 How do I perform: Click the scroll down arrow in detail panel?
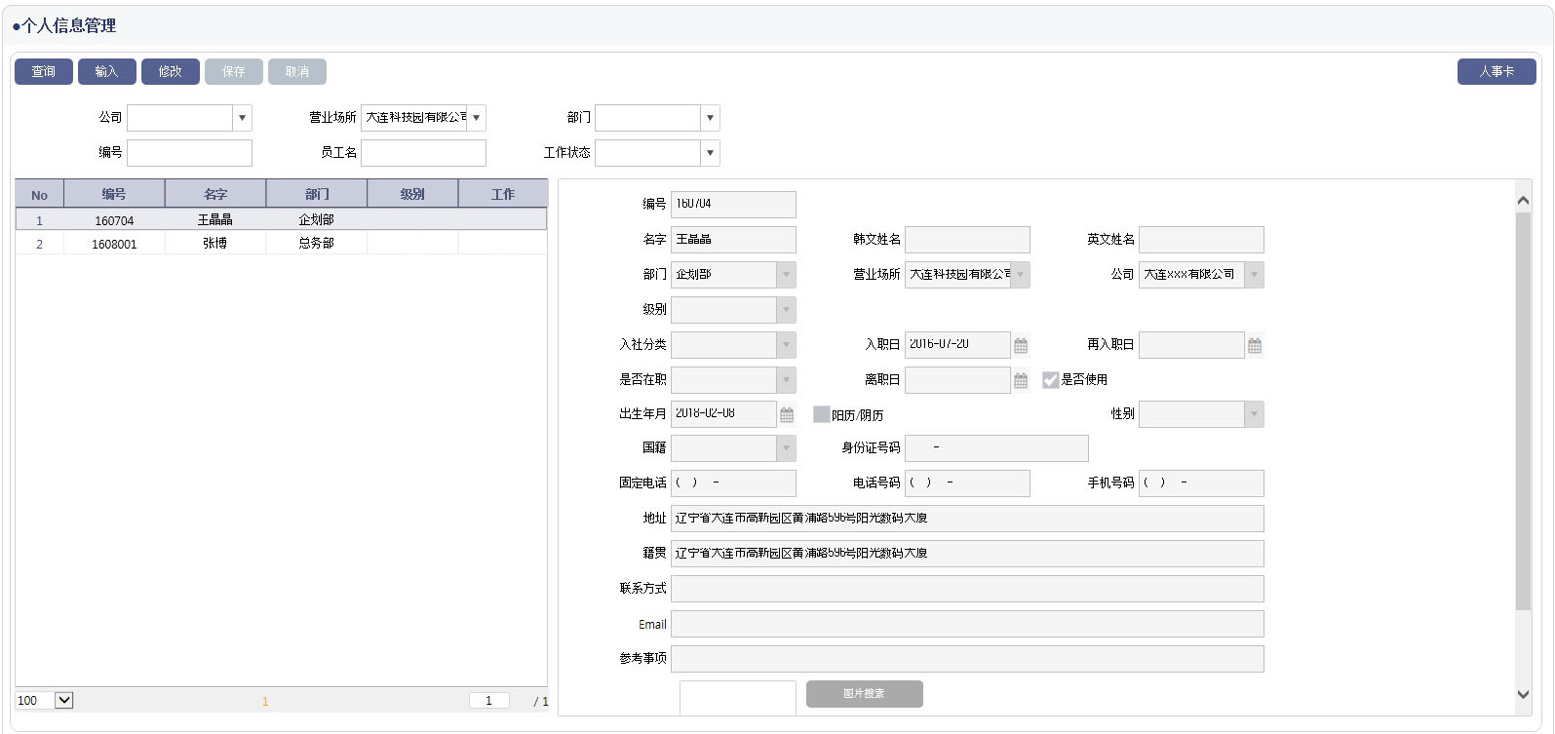pos(1523,694)
